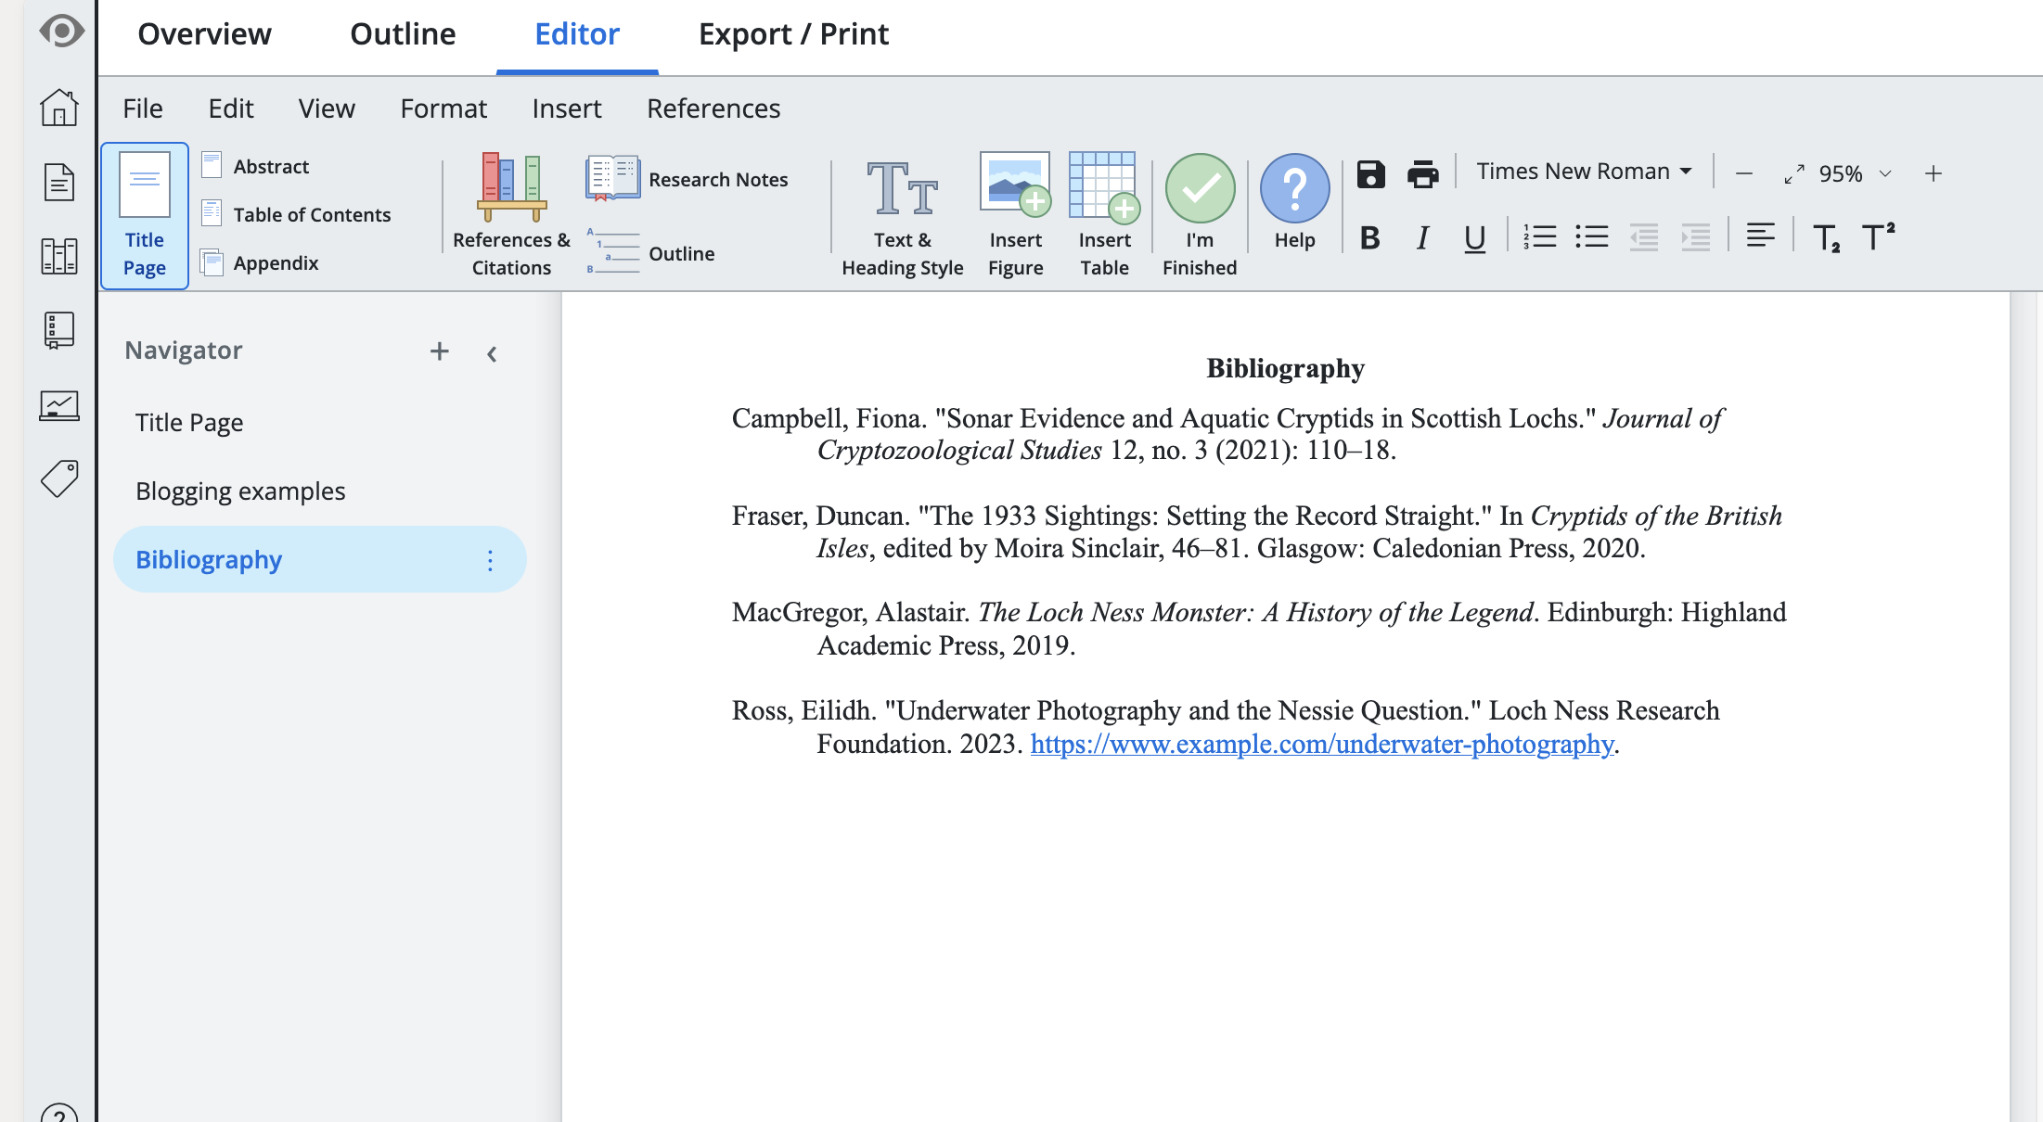The width and height of the screenshot is (2043, 1122).
Task: Open References & Citations bookshelf
Action: coord(511,216)
